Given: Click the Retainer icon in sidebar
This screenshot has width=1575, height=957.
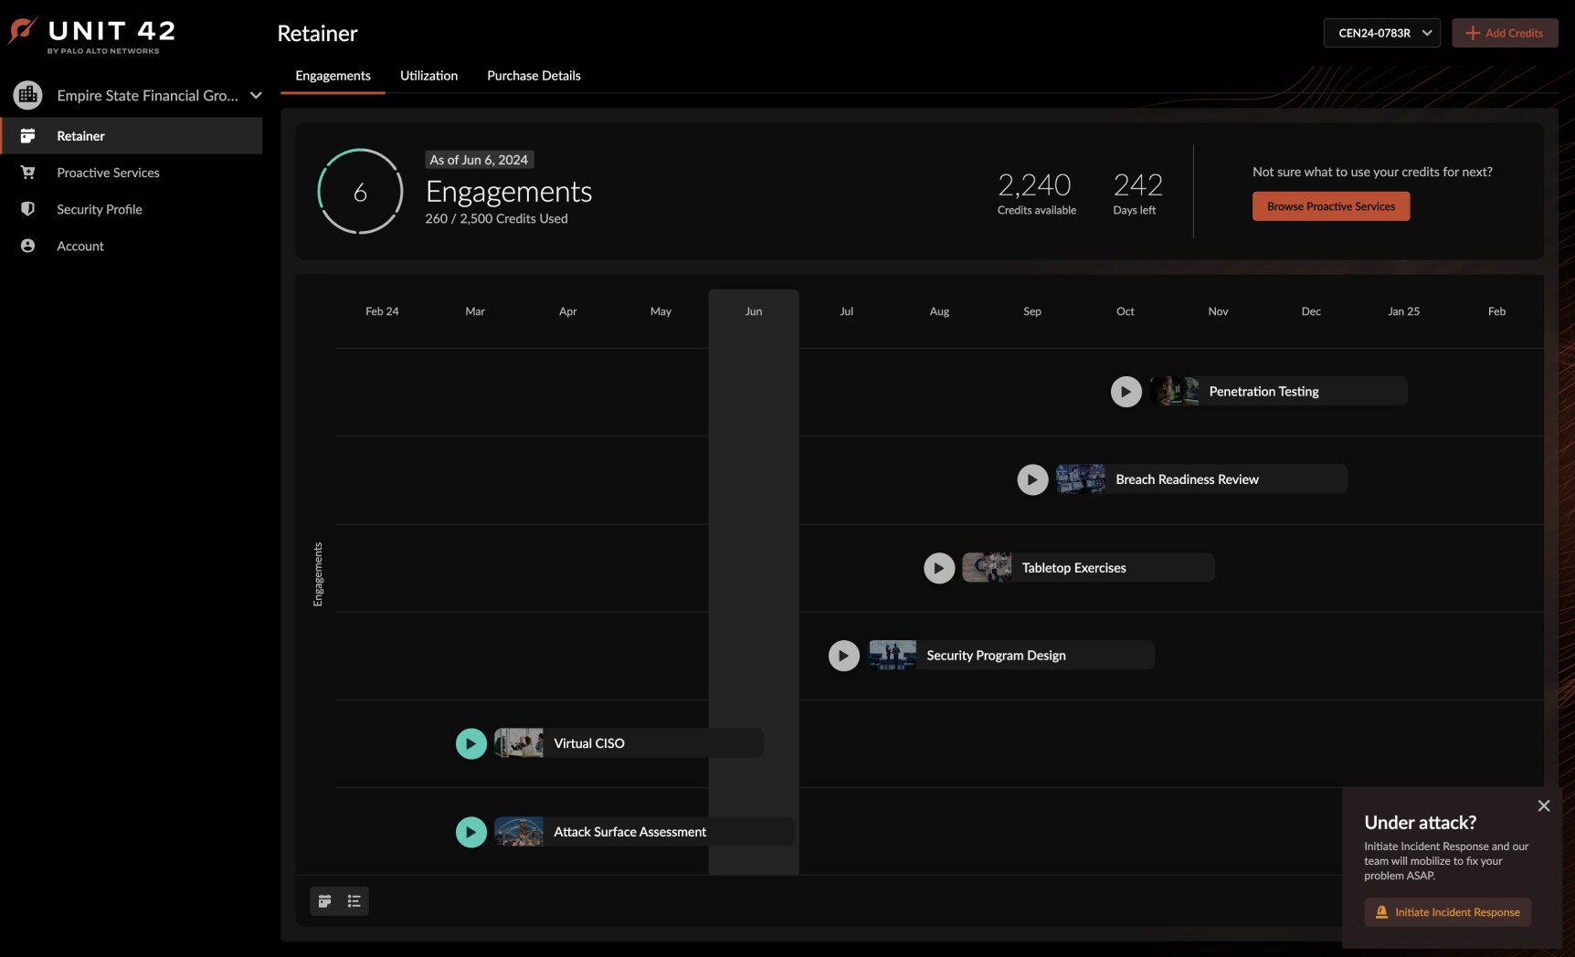Looking at the screenshot, I should point(27,136).
